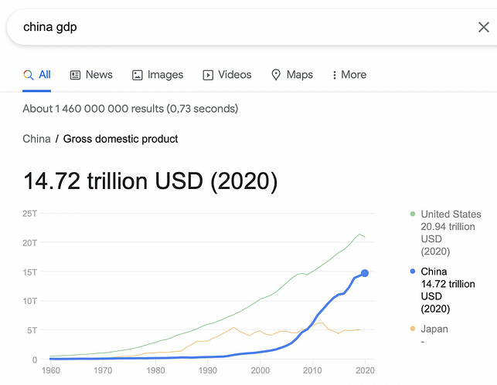Open the Images results tab
Viewport: 497px width, 385px height.
coord(158,75)
